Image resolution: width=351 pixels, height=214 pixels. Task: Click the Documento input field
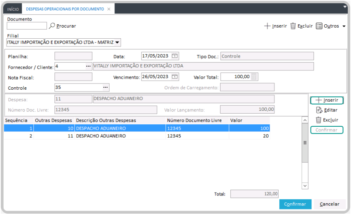click(27, 26)
